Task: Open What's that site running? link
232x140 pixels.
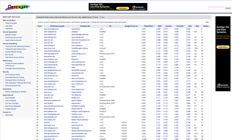Action: tap(13, 37)
